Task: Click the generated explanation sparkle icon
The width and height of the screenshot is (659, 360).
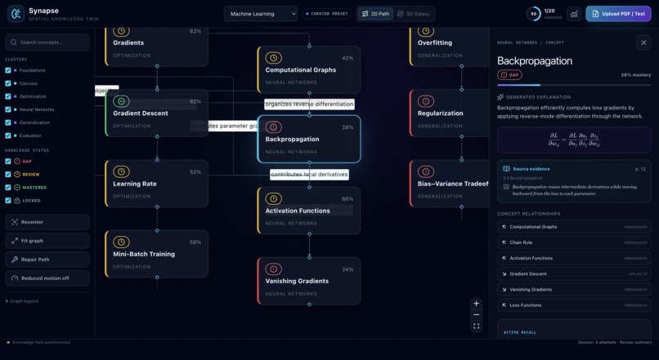Action: pos(500,97)
